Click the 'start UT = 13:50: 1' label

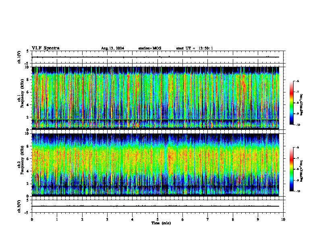[195, 48]
